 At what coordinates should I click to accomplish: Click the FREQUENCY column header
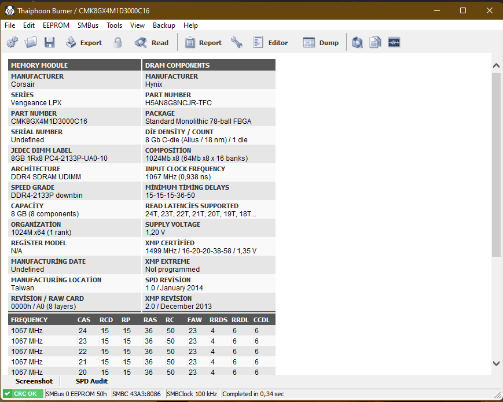point(29,320)
